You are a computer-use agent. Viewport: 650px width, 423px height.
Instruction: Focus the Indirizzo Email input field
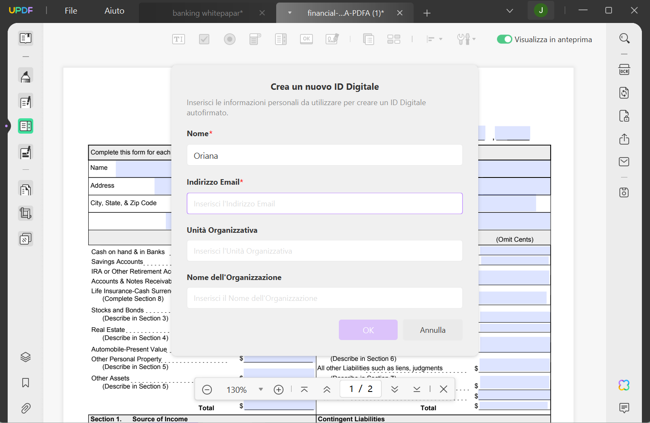click(x=325, y=203)
